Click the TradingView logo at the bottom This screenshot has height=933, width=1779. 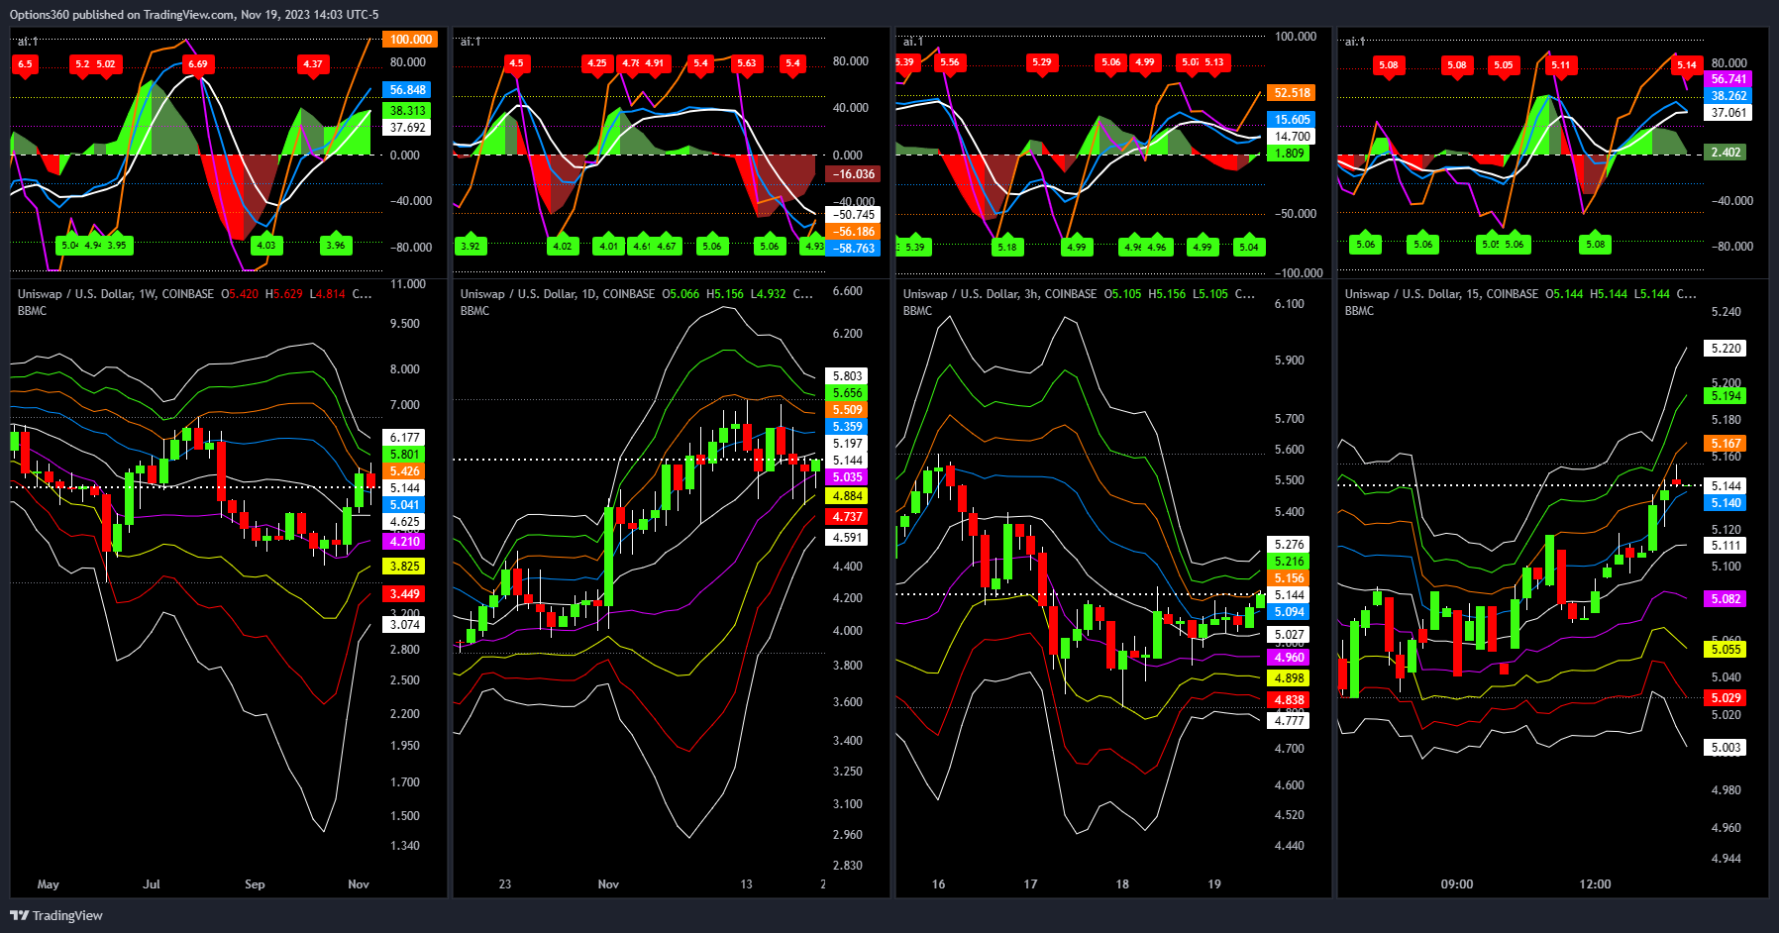(x=56, y=915)
